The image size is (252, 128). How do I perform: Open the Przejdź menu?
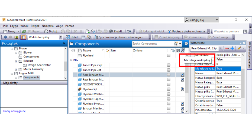(35, 26)
